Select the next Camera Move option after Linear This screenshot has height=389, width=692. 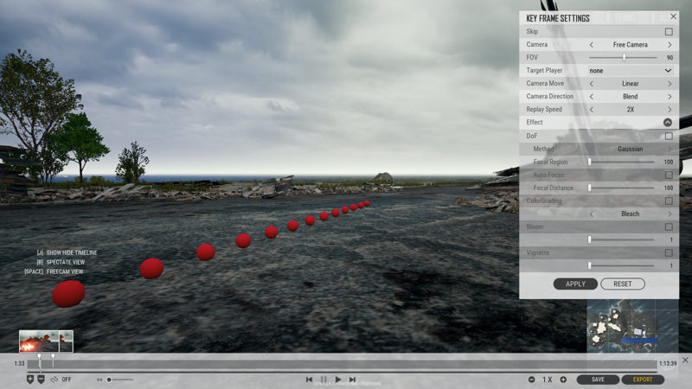[670, 83]
